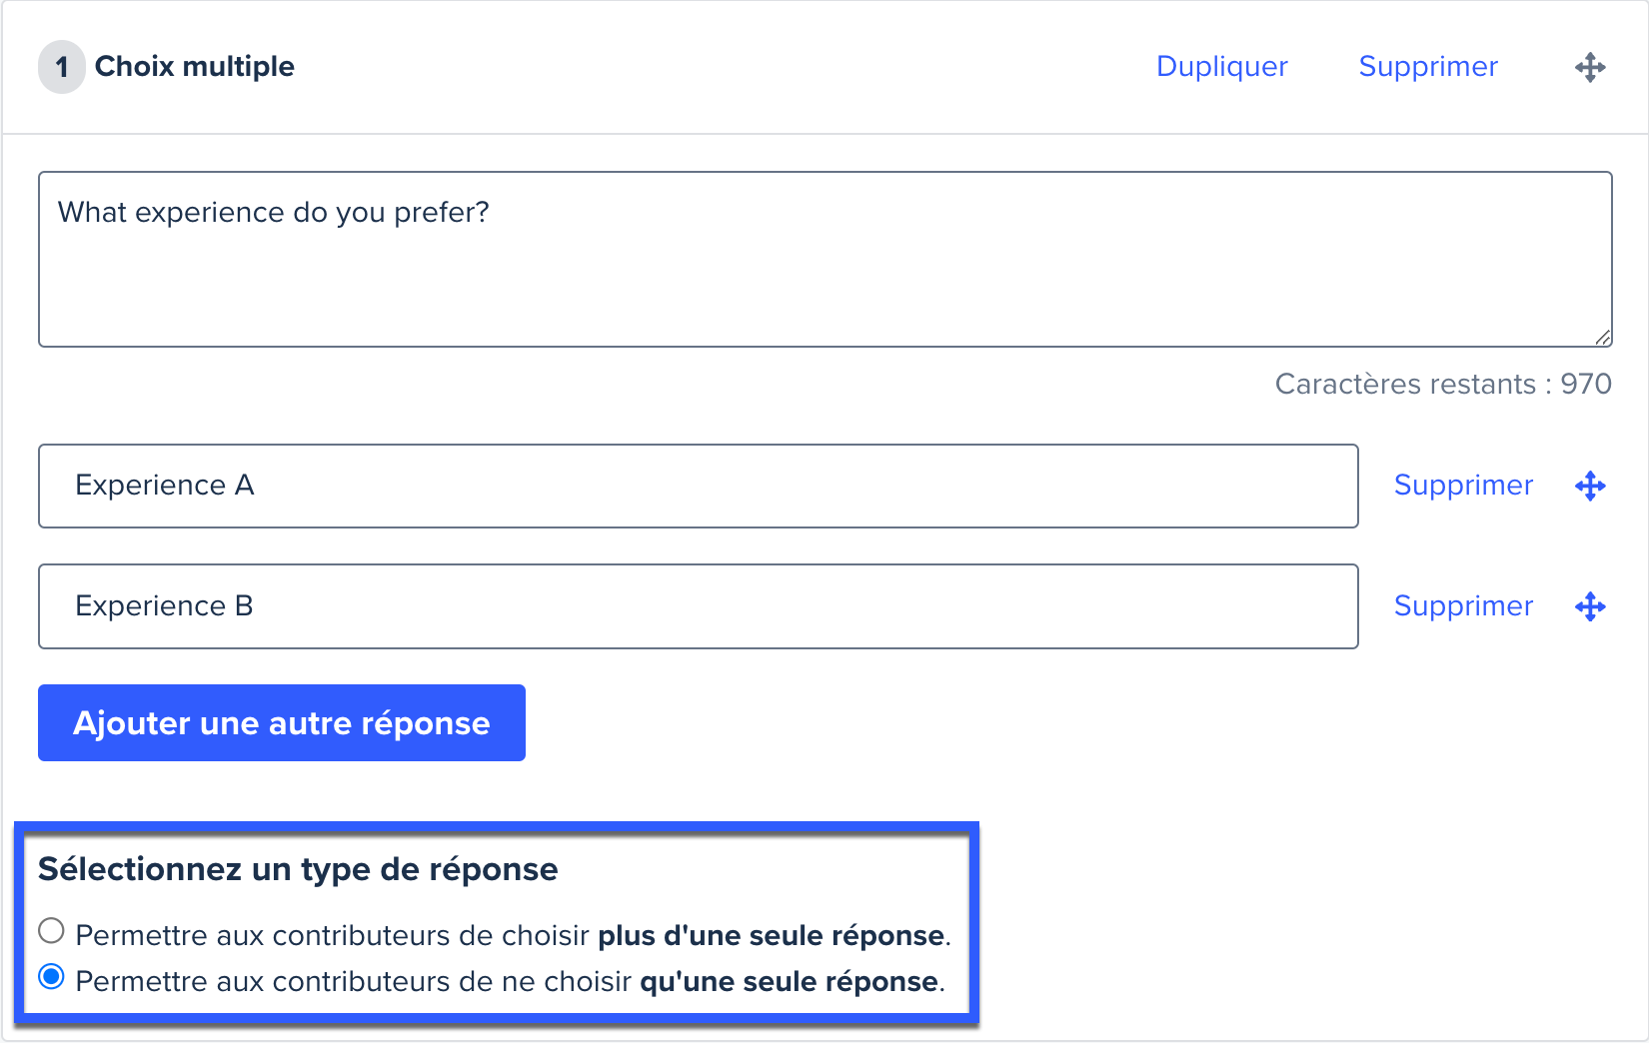Click the move icon beside Experience B
This screenshot has height=1043, width=1649.
(1590, 606)
